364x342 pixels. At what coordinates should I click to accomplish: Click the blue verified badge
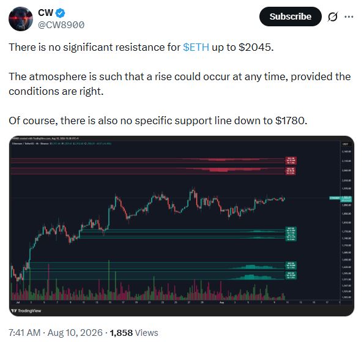coord(61,13)
